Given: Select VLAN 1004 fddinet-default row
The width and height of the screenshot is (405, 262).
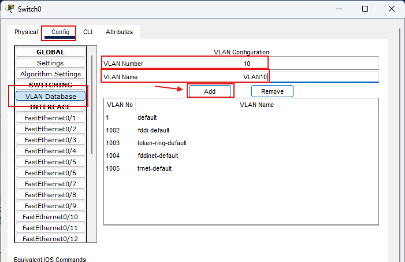Looking at the screenshot, I should [x=241, y=156].
